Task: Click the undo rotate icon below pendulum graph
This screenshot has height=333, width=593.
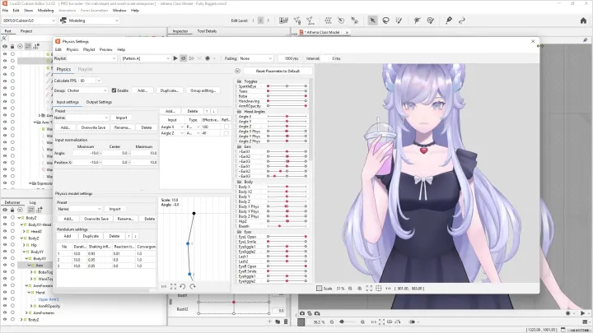Action: coord(183,287)
